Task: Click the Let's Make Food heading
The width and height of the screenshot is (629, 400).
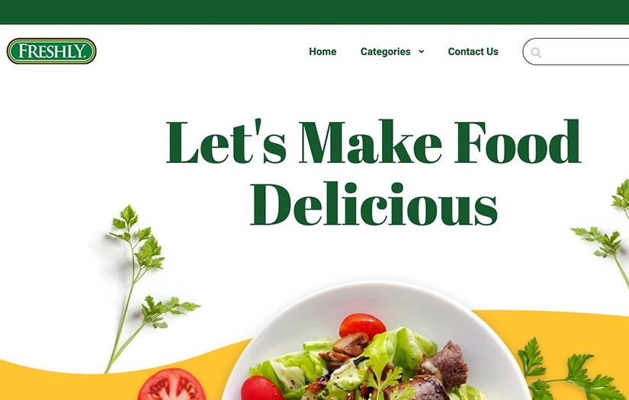Action: (374, 141)
